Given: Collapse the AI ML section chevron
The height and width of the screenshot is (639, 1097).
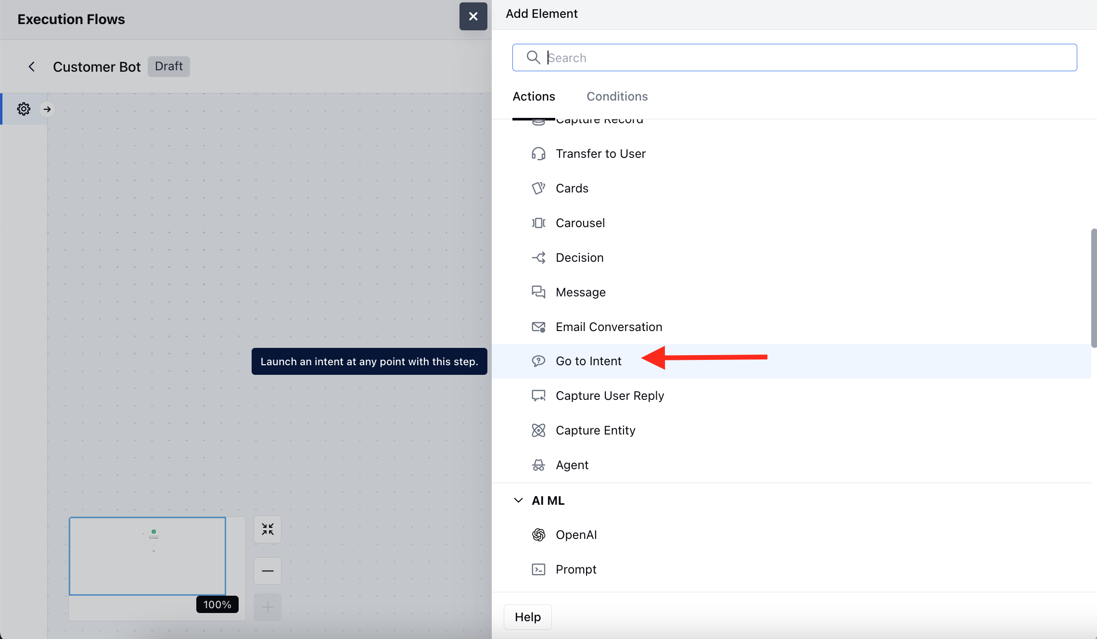Looking at the screenshot, I should pos(518,500).
